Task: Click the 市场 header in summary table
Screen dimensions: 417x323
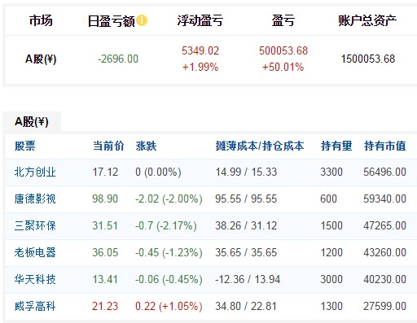Action: click(x=41, y=20)
